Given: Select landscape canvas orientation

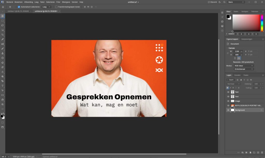Looking at the screenshot, I should 239,58.
